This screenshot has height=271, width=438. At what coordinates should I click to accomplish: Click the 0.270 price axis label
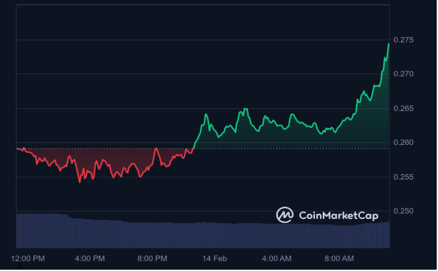[404, 74]
